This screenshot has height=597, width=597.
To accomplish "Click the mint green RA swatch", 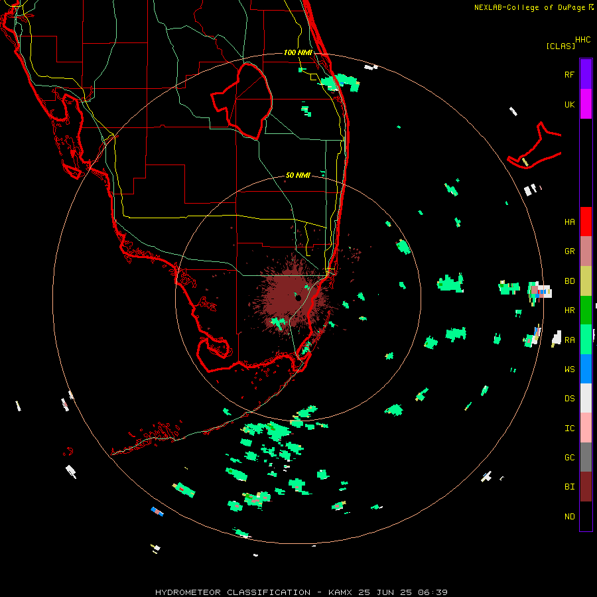I will pyautogui.click(x=586, y=339).
